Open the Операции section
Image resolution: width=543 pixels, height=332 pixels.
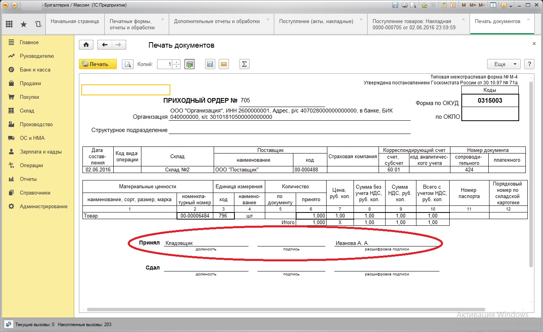click(x=37, y=165)
